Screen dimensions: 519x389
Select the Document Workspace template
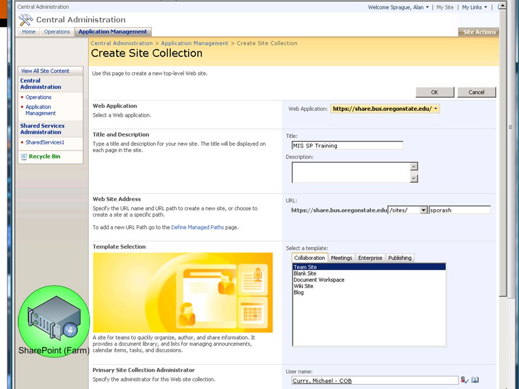coord(369,279)
